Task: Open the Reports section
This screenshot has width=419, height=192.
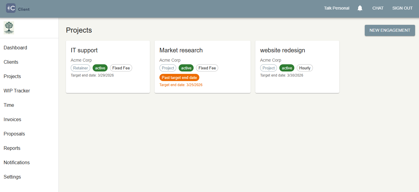Action: (12, 148)
